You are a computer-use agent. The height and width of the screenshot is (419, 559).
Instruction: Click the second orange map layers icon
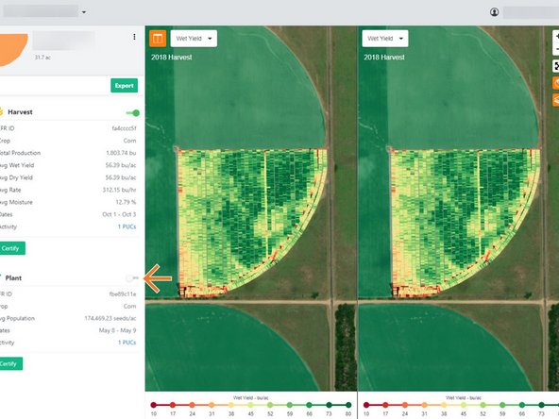click(x=556, y=100)
